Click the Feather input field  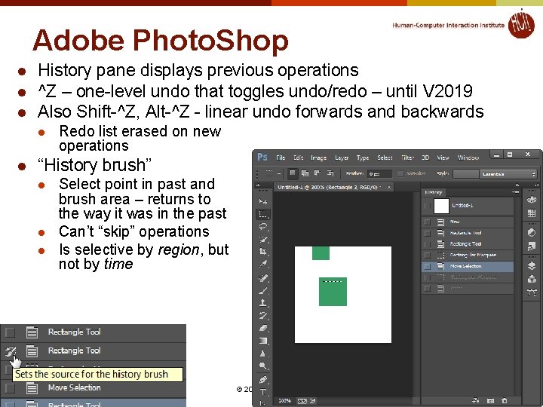pyautogui.click(x=379, y=174)
